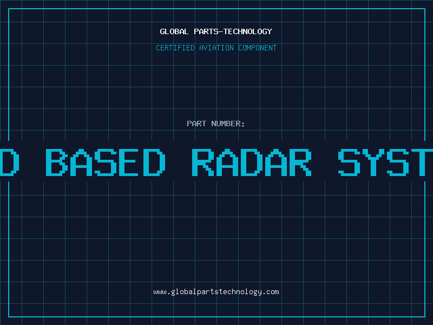This screenshot has width=433, height=325.
Task: Click the PART NUMBER: label
Action: point(216,123)
